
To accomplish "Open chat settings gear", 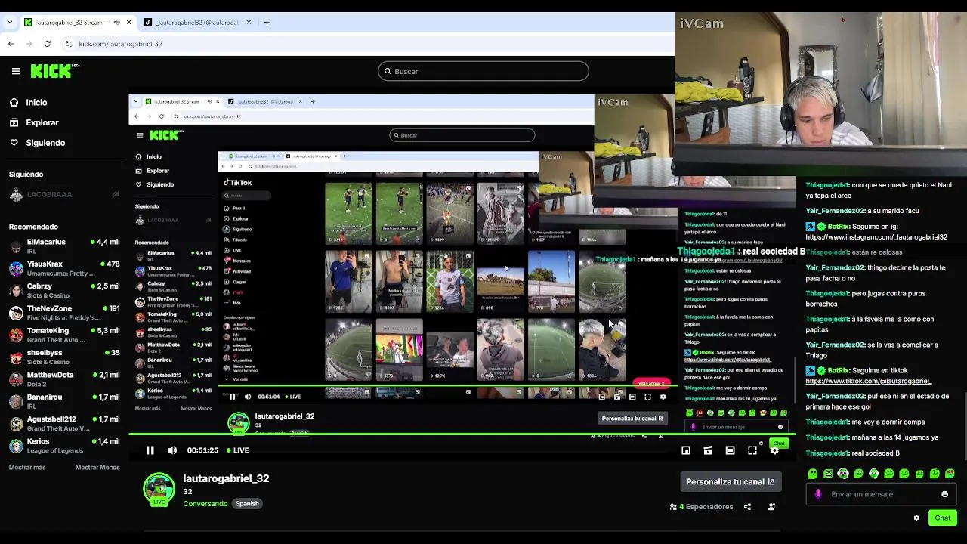I will pyautogui.click(x=916, y=518).
